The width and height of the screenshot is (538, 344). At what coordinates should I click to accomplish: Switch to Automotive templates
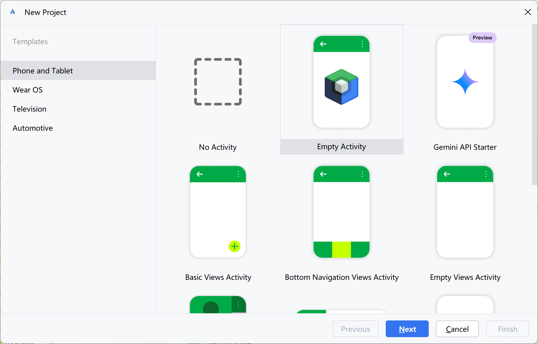pos(78,128)
